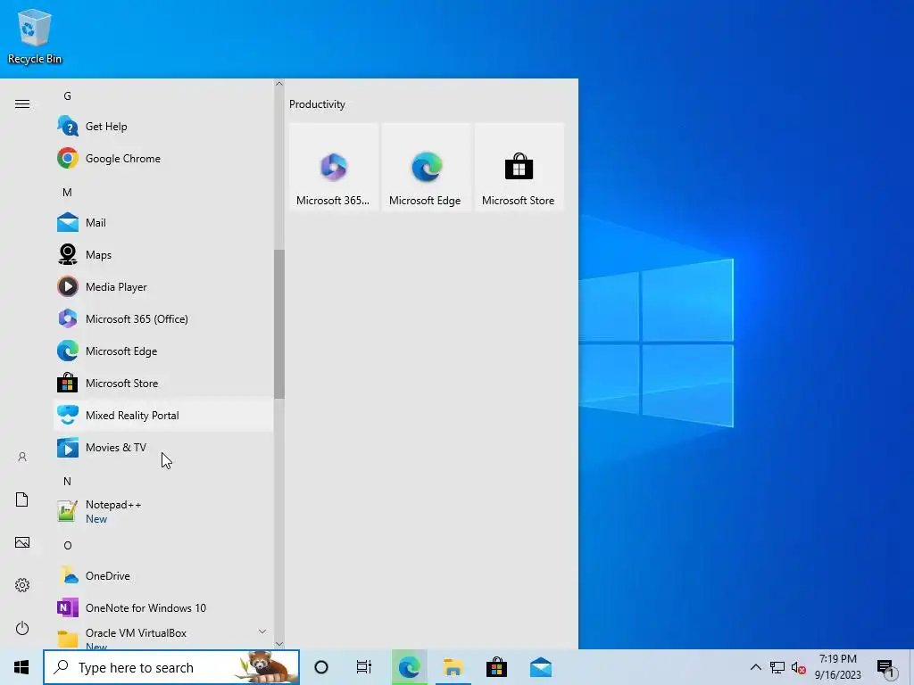Click the letter O section header

click(68, 545)
